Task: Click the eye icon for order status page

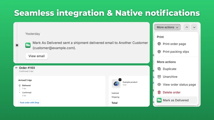Action: pyautogui.click(x=159, y=85)
